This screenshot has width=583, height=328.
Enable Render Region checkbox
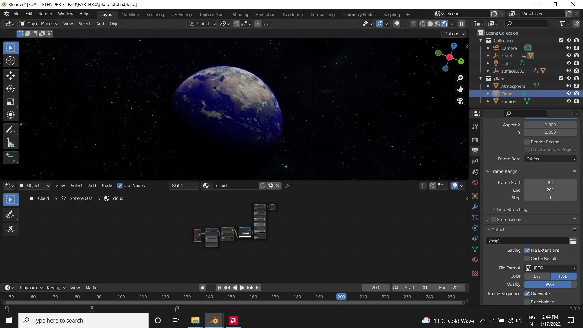coord(527,142)
